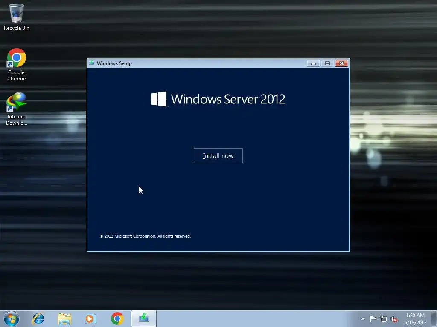This screenshot has width=437, height=327.
Task: Open the Windows Start menu orb
Action: [x=12, y=318]
